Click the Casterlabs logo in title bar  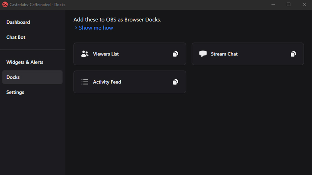(x=5, y=4)
